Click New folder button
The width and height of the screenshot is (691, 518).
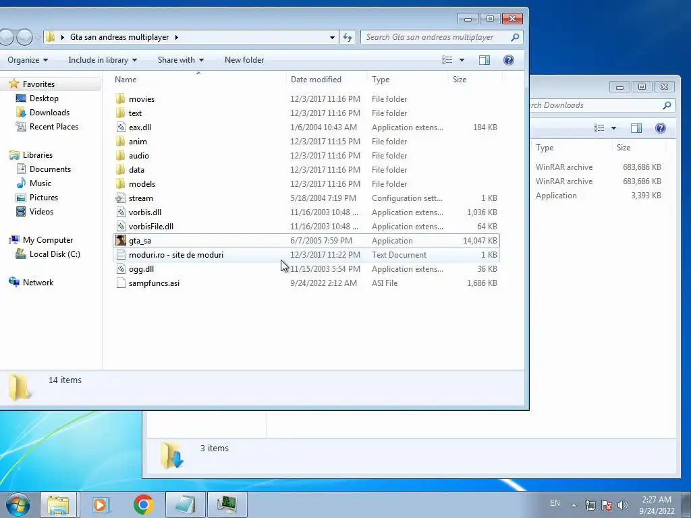point(244,60)
